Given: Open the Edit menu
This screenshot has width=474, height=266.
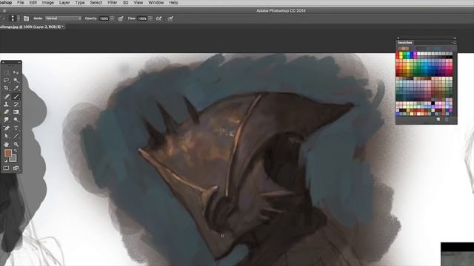Looking at the screenshot, I should tap(33, 2).
